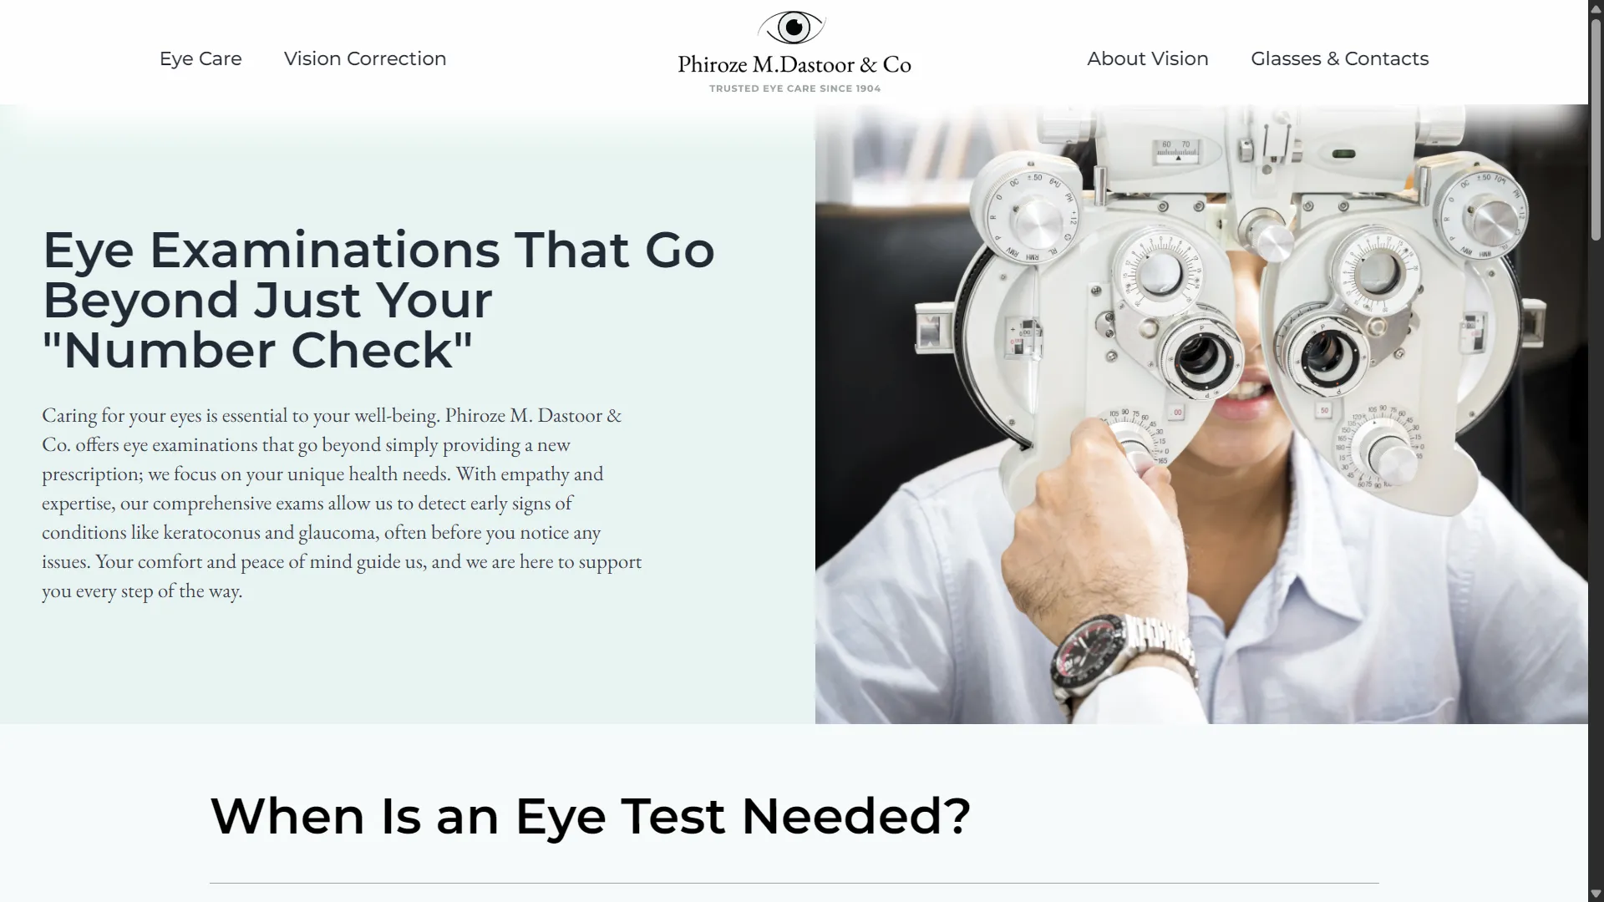Viewport: 1604px width, 902px height.
Task: Click the intro paragraph about eye examinations
Action: point(342,503)
